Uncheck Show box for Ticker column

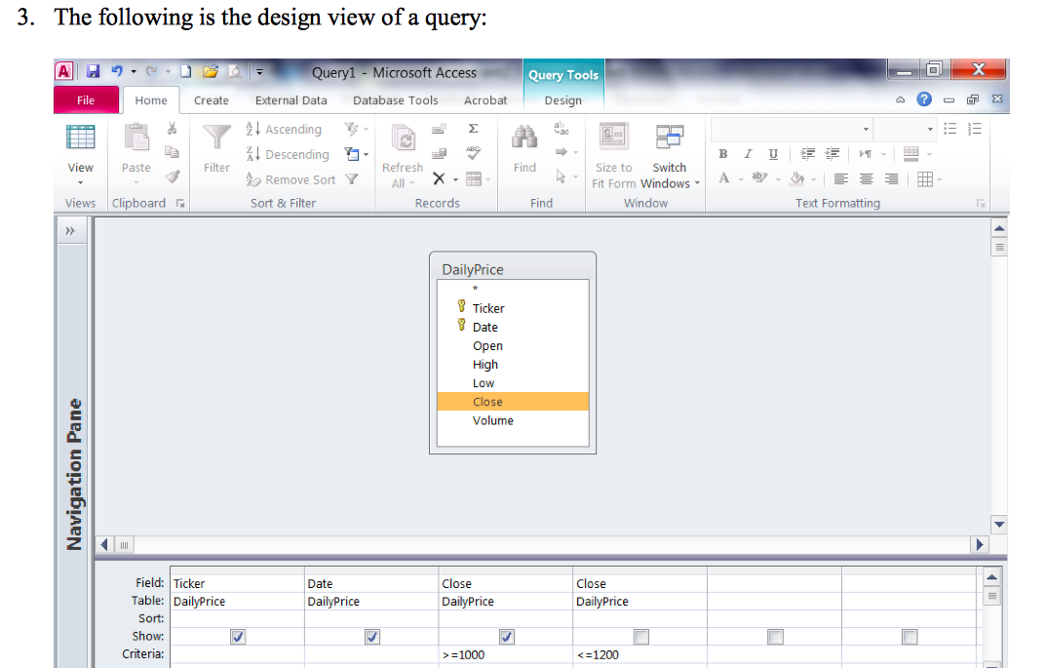click(x=238, y=637)
